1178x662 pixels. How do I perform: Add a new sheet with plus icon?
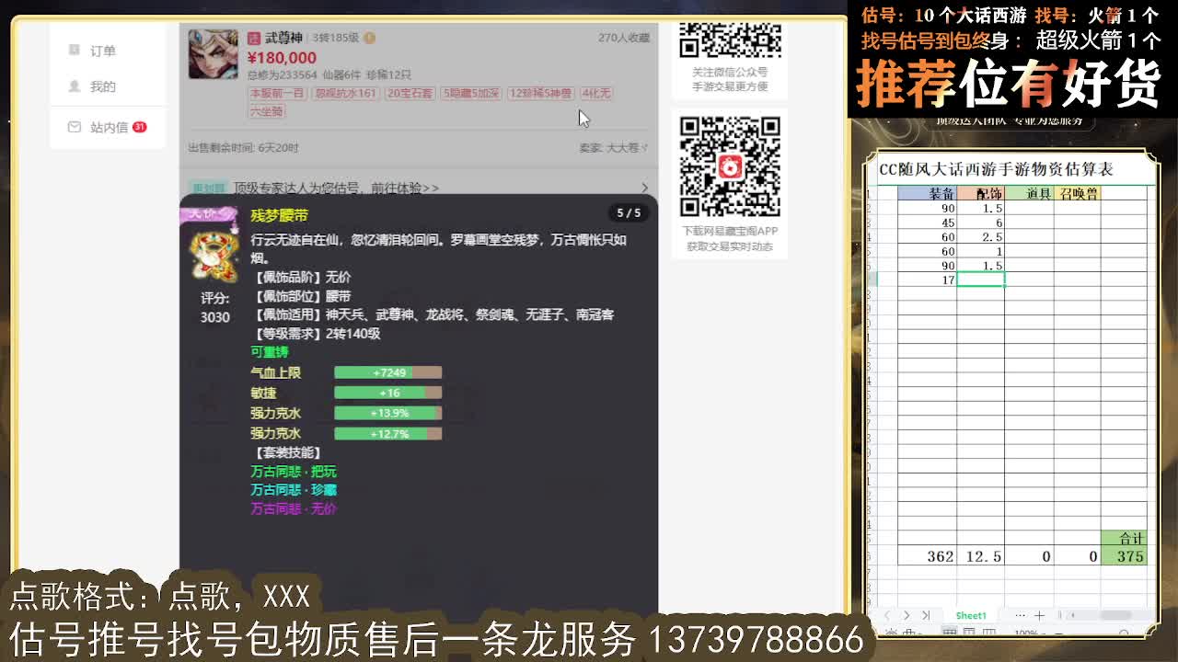(x=1039, y=615)
